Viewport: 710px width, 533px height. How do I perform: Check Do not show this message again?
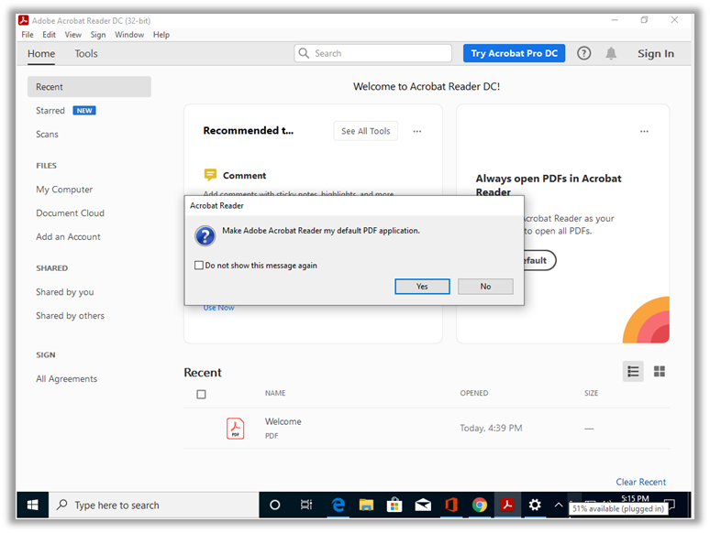click(199, 266)
